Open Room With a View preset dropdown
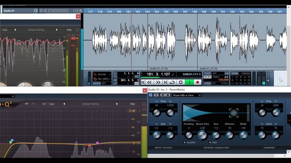Image resolution: width=291 pixels, height=163 pixels. click(x=185, y=95)
